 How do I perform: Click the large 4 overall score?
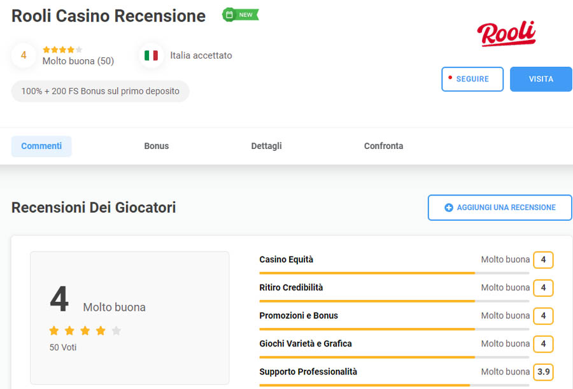(59, 299)
